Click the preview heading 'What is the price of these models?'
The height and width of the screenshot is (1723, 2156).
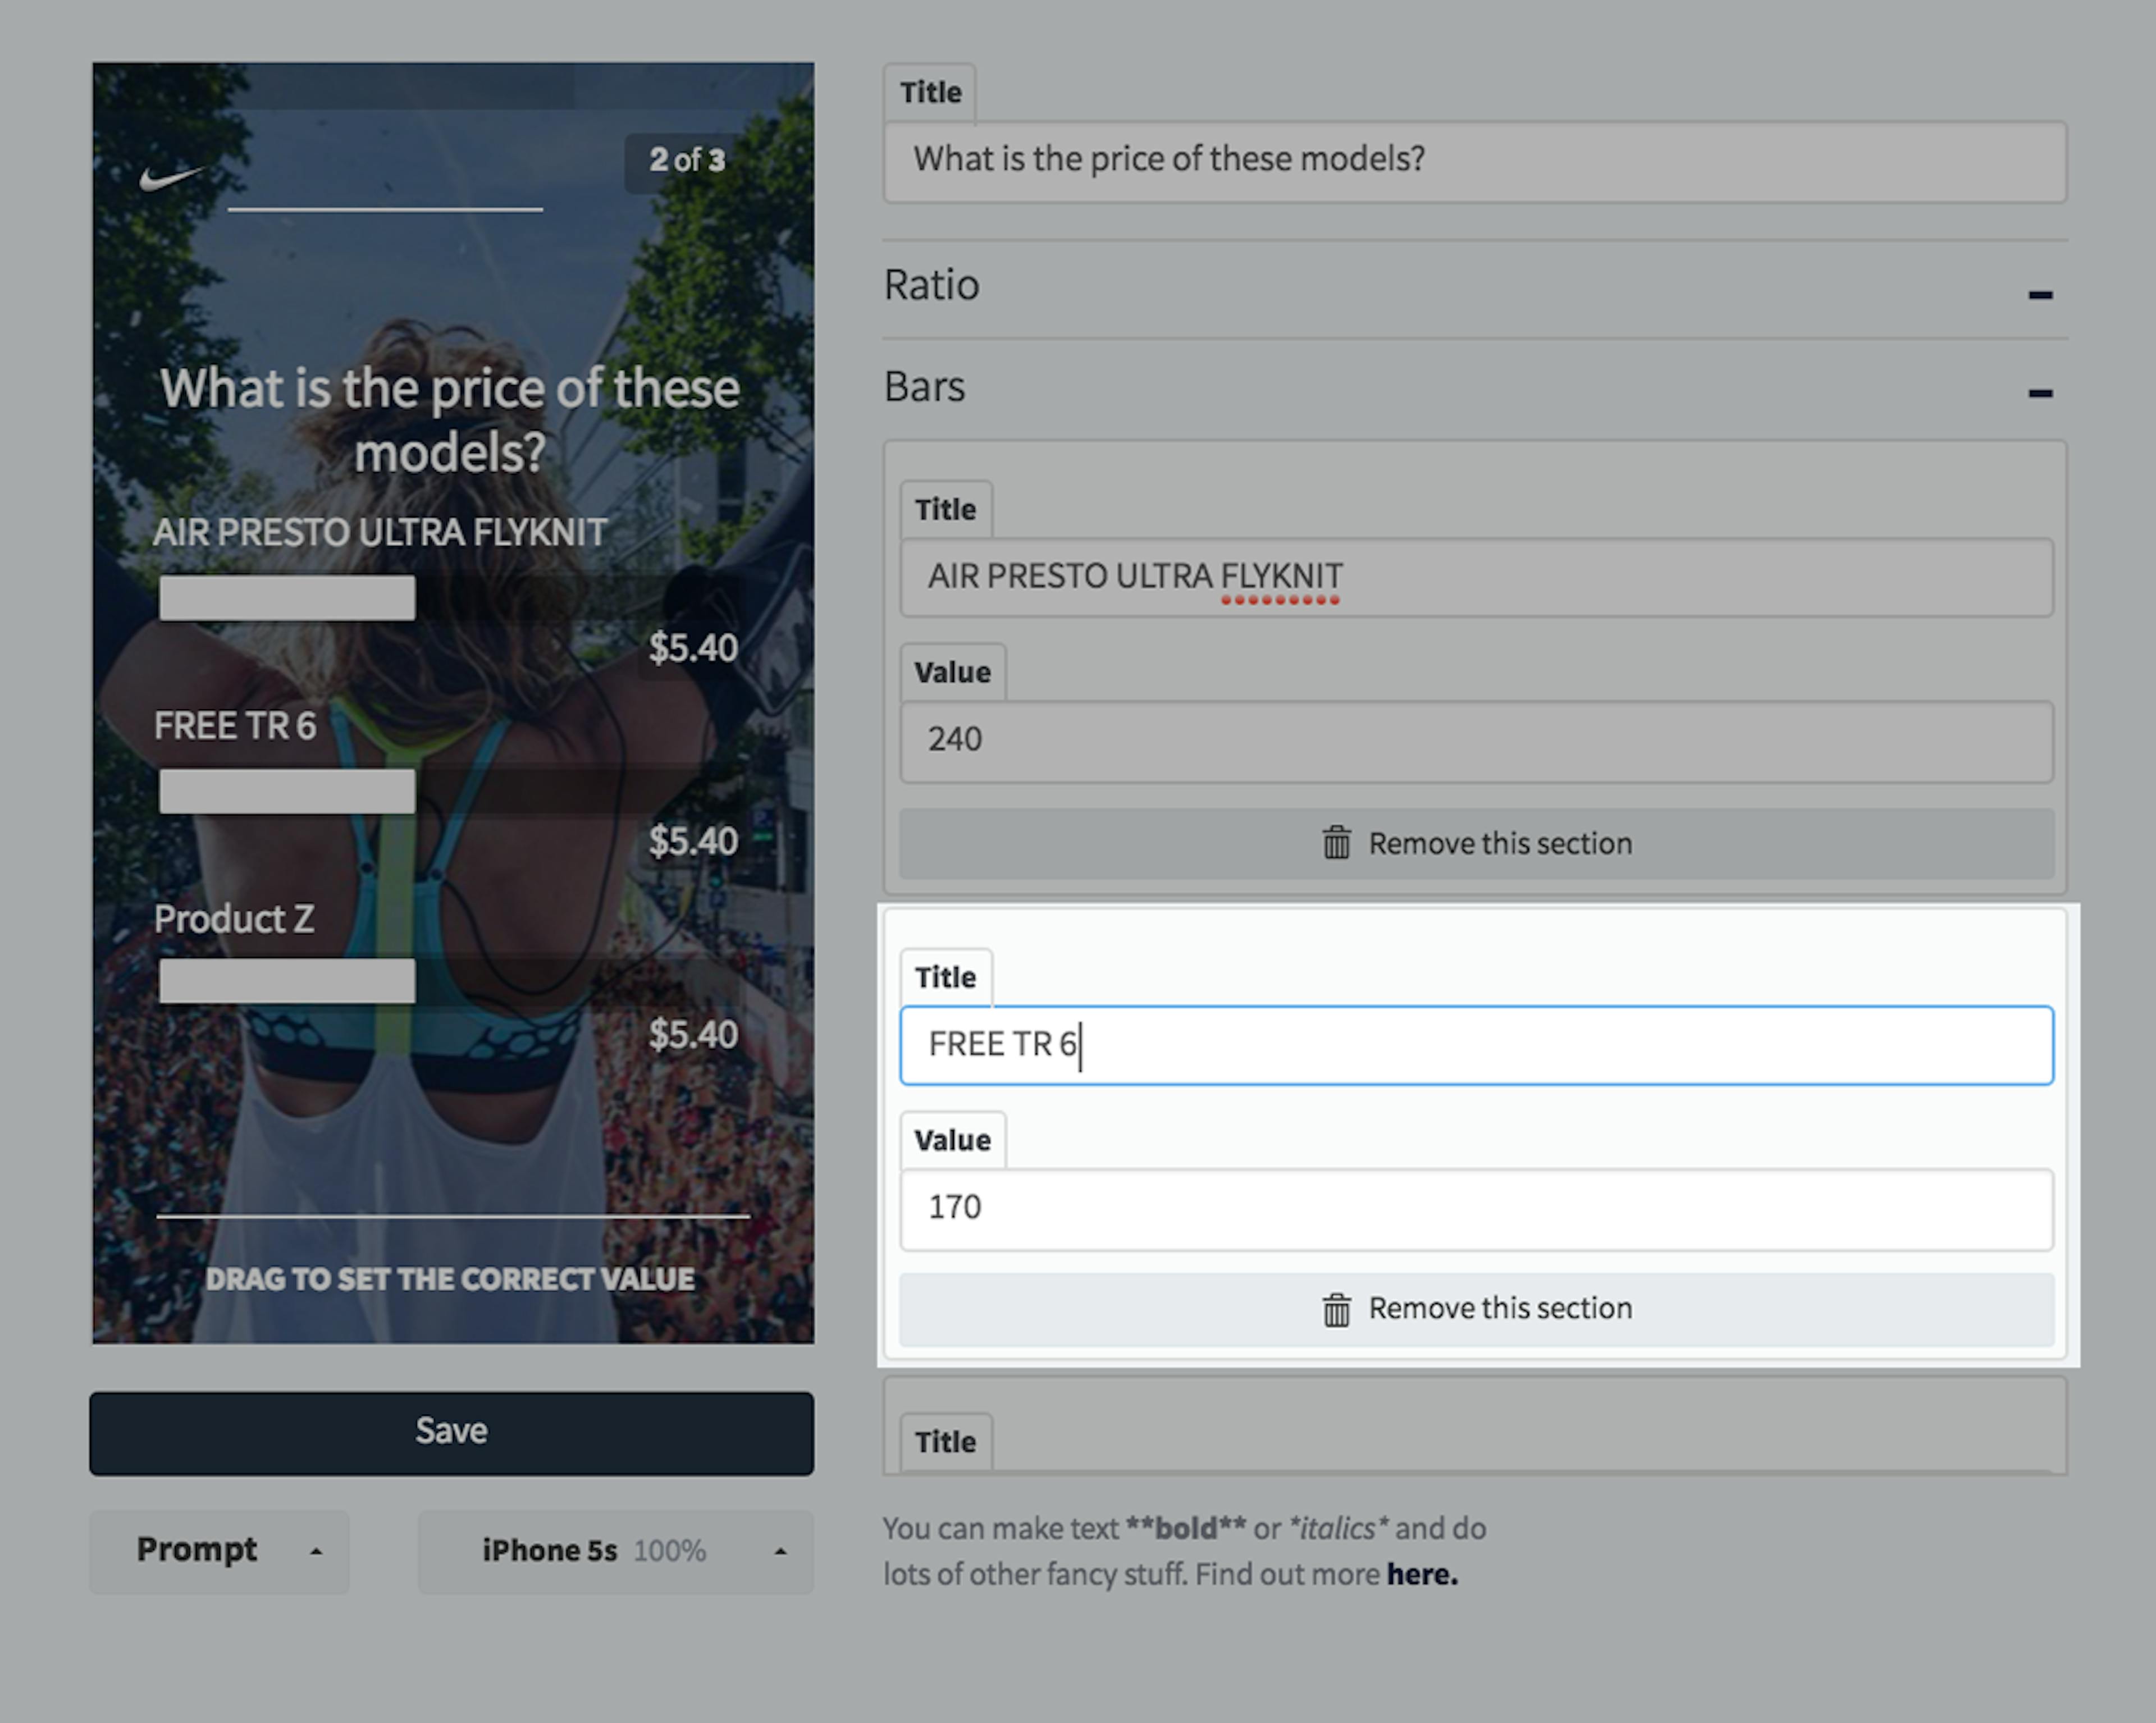pos(450,420)
